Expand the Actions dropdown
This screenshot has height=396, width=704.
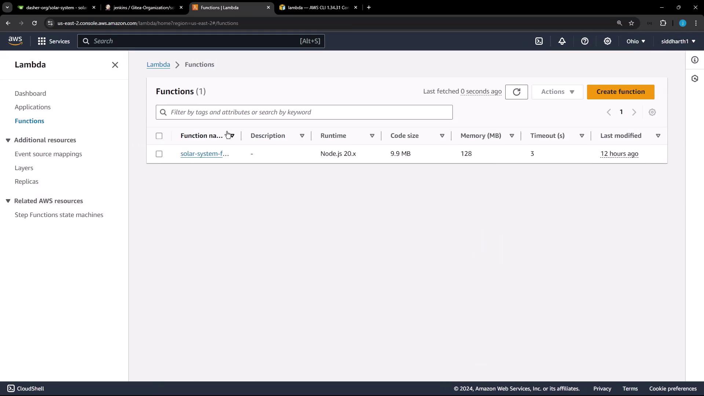click(557, 92)
